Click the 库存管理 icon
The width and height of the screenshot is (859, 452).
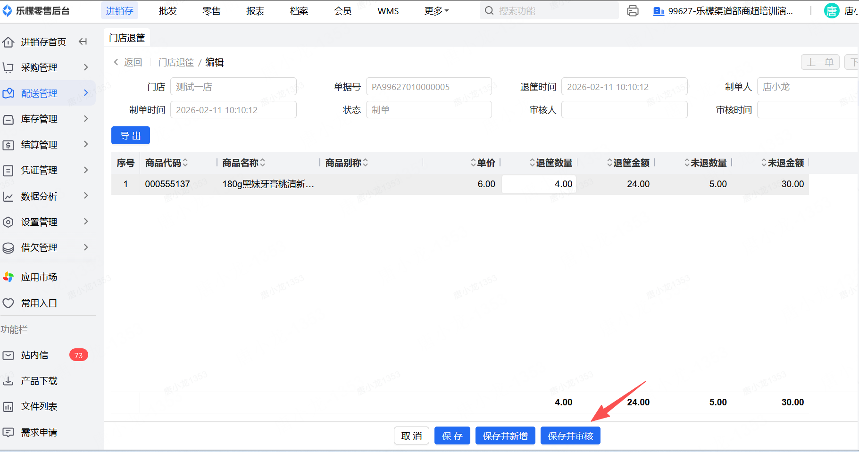pyautogui.click(x=8, y=119)
